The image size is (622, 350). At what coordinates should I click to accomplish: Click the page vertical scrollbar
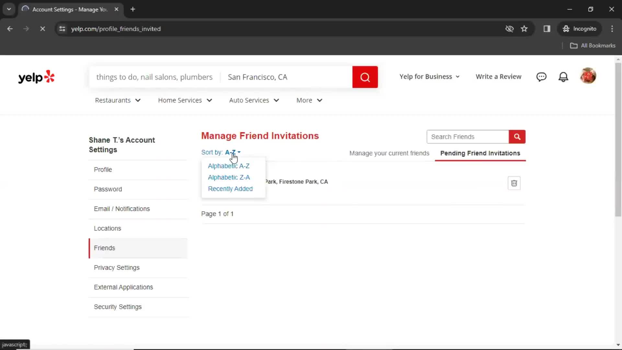pos(618,139)
